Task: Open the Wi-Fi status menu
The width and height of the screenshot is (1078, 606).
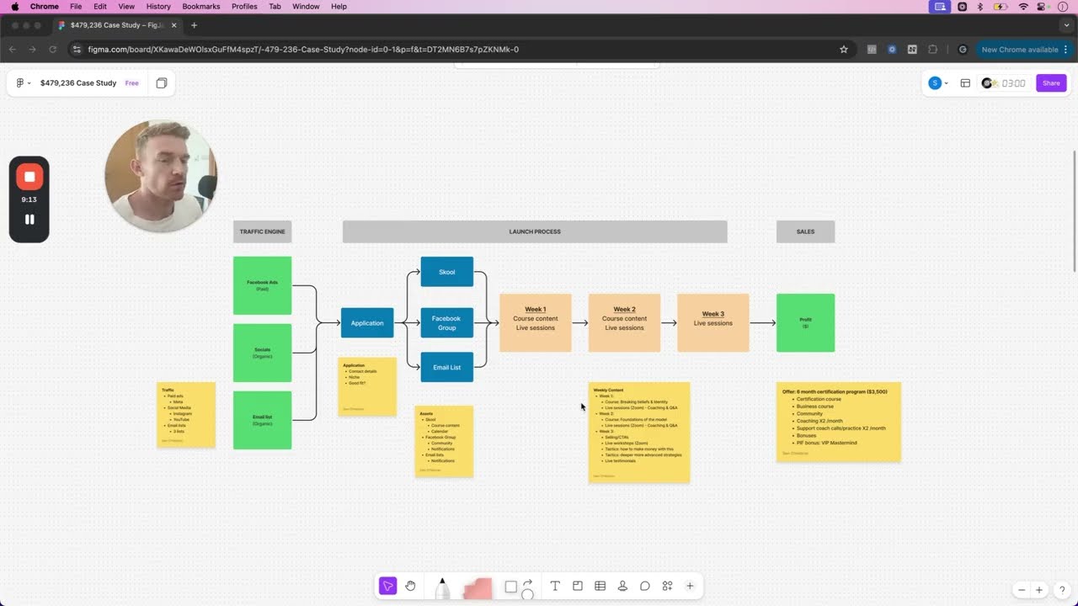Action: click(x=1023, y=7)
